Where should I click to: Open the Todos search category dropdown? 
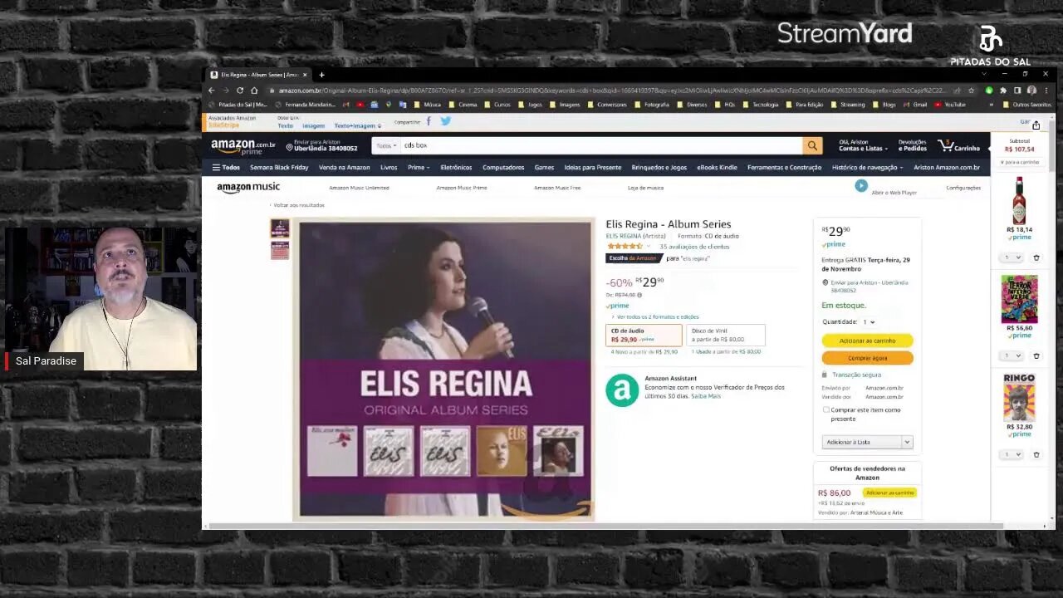click(x=385, y=145)
